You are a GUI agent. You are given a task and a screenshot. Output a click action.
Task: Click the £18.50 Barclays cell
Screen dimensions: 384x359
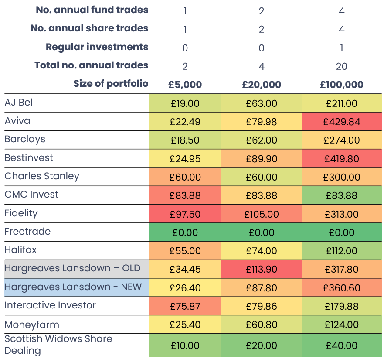185,140
